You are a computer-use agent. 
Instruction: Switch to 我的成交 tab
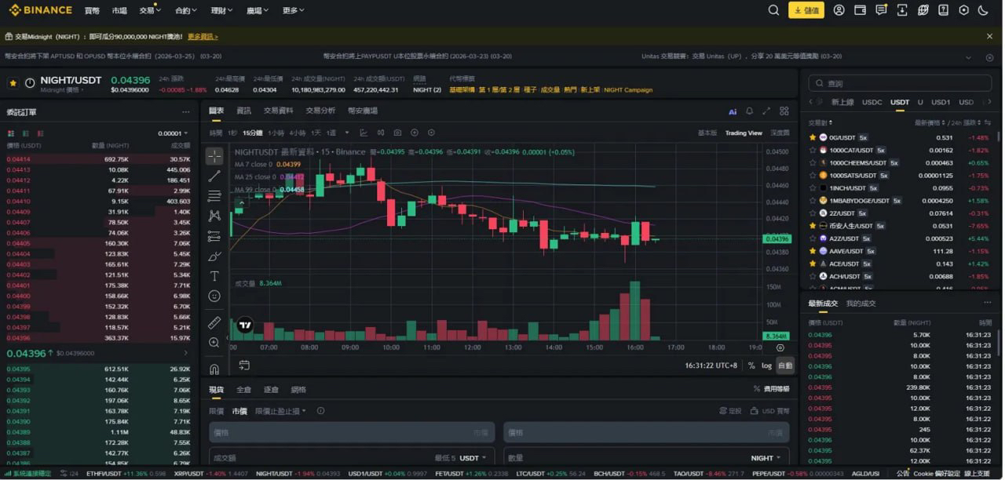click(x=861, y=304)
